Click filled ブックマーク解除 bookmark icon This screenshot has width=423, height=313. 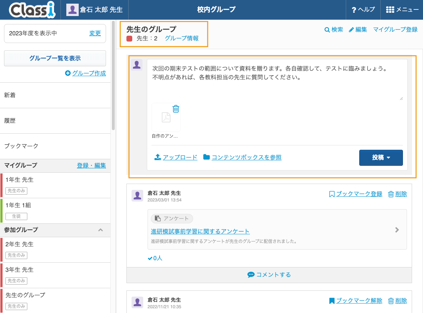pyautogui.click(x=332, y=301)
